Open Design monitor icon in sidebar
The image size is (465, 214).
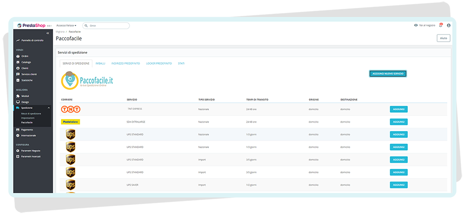click(x=18, y=102)
